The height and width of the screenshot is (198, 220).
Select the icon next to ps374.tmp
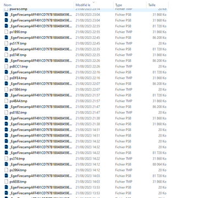point(7,159)
